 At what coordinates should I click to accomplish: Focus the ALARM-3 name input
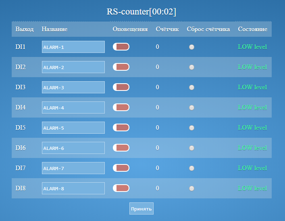click(73, 87)
